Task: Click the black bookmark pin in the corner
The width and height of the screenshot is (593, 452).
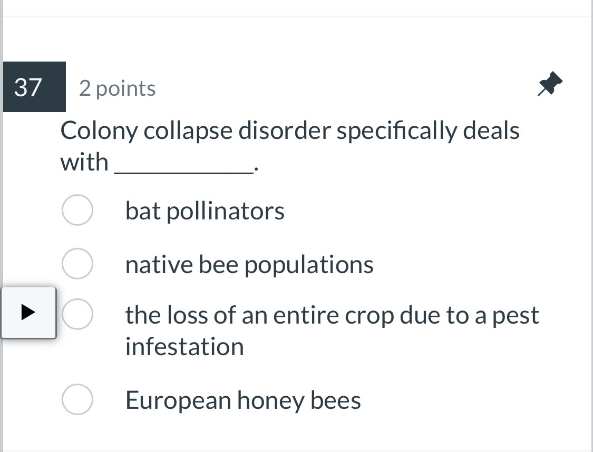Action: coord(551,84)
